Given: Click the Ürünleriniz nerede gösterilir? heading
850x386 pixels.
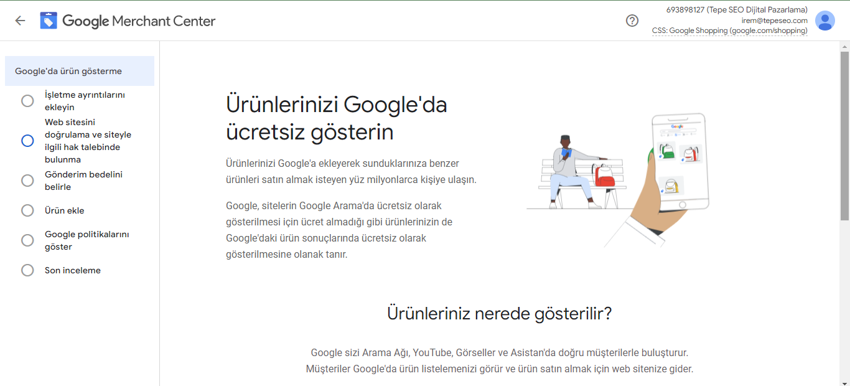Looking at the screenshot, I should point(499,313).
